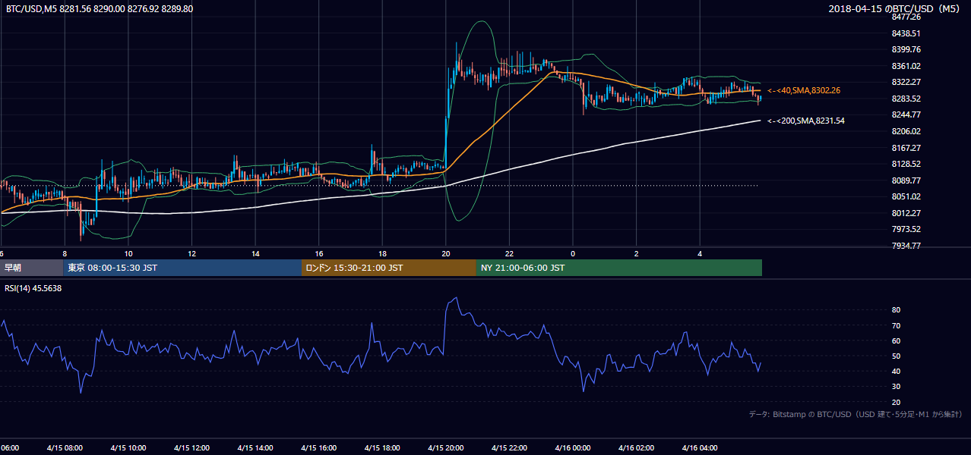Select the ロンドン 15:30-21:00 JST session bar
Image resolution: width=971 pixels, height=455 pixels.
[389, 268]
